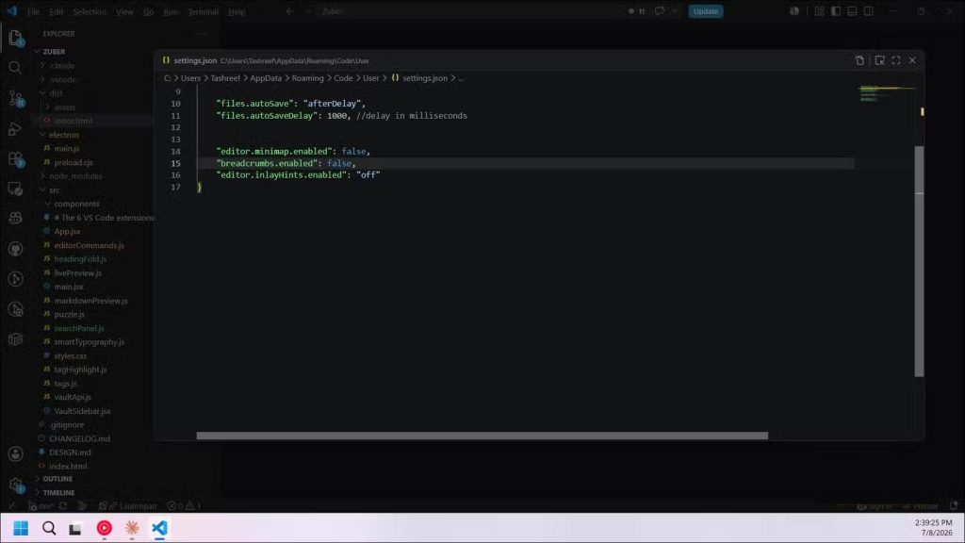This screenshot has height=543, width=965.
Task: Open the Terminal menu
Action: [203, 11]
